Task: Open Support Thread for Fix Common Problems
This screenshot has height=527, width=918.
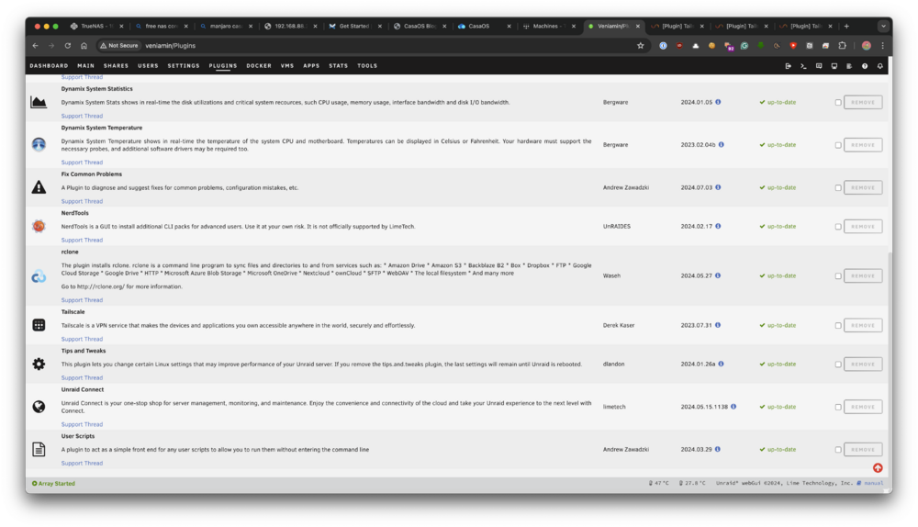Action: click(82, 201)
